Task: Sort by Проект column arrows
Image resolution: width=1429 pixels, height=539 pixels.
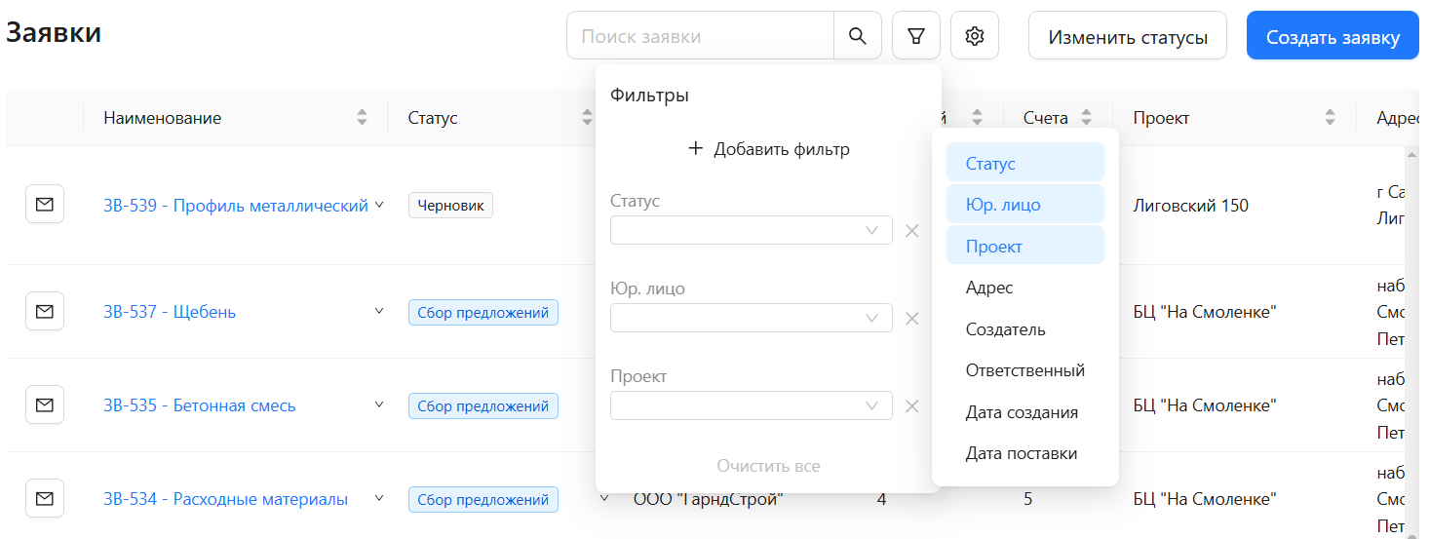Action: click(1330, 118)
